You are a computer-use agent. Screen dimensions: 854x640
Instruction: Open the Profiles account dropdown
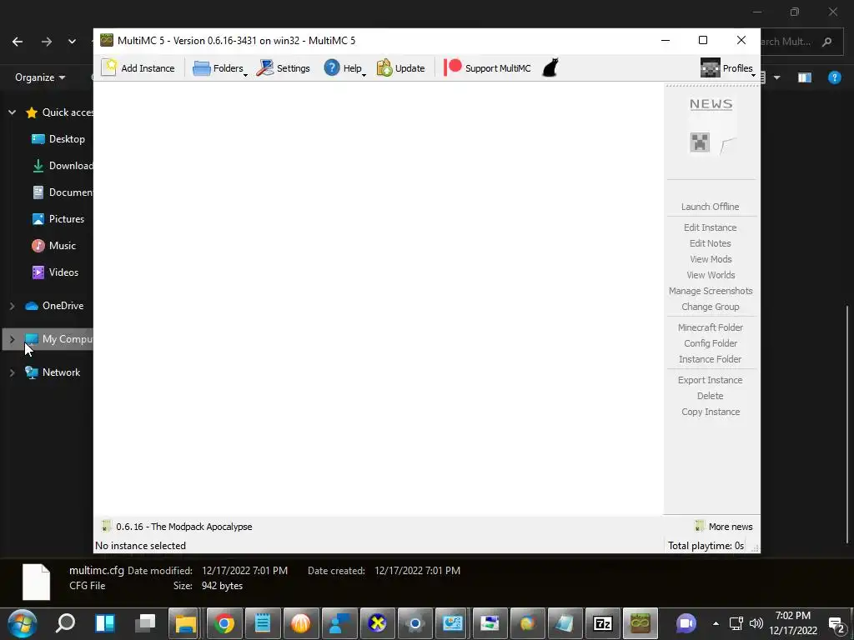[727, 68]
